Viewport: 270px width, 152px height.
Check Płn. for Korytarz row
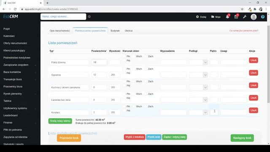[124, 106]
